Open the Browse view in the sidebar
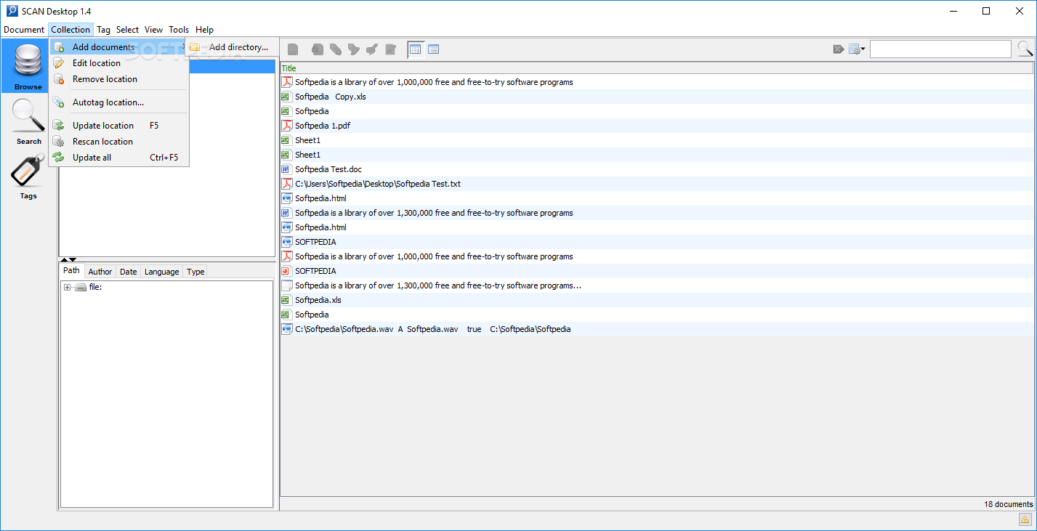The height and width of the screenshot is (531, 1037). point(28,66)
